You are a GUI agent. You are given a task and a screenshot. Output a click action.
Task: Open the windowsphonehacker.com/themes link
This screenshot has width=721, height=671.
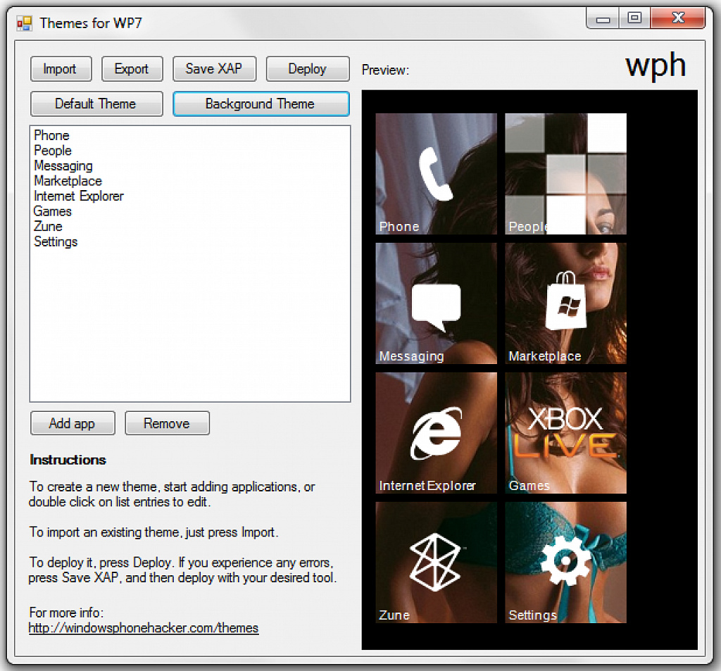pos(144,628)
